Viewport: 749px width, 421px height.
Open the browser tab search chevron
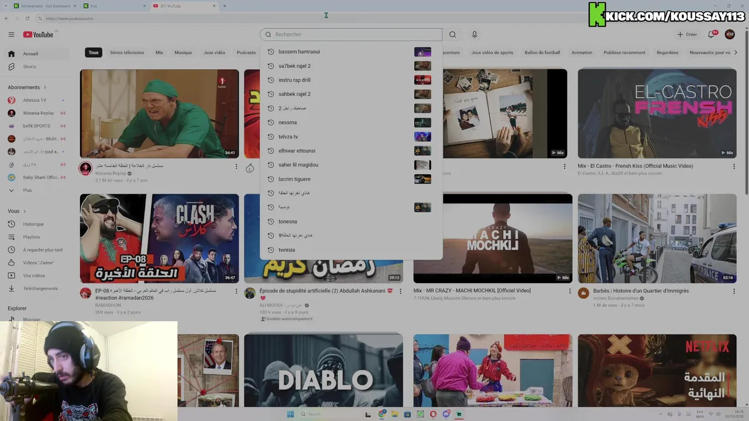(6, 6)
